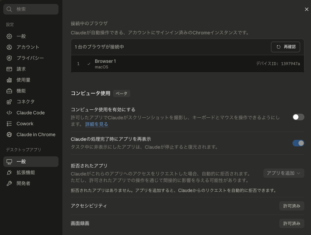The height and width of the screenshot is (235, 311).
Task: Select 機能 in the sidebar
Action: [x=31, y=91]
